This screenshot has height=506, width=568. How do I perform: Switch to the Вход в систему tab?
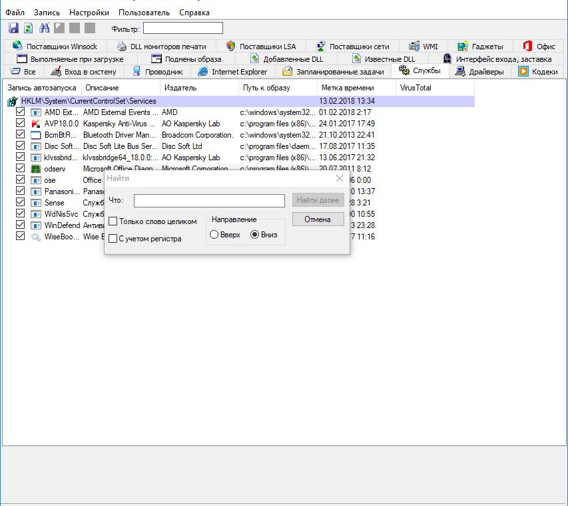click(x=84, y=72)
